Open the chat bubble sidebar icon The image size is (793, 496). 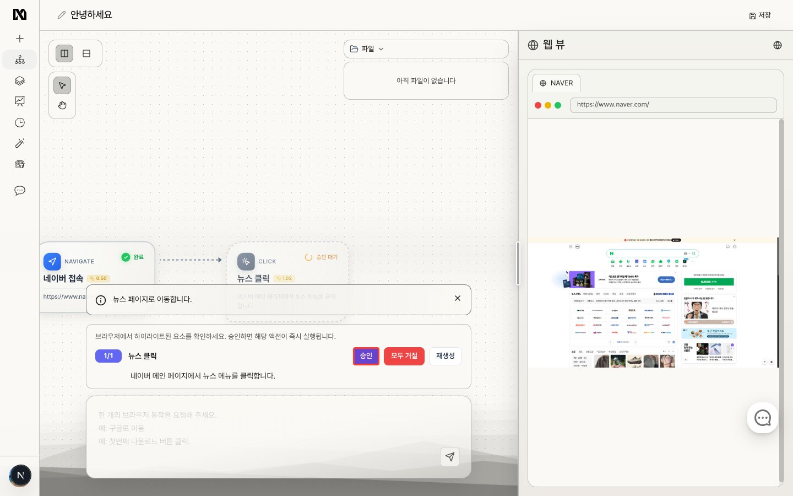point(20,191)
